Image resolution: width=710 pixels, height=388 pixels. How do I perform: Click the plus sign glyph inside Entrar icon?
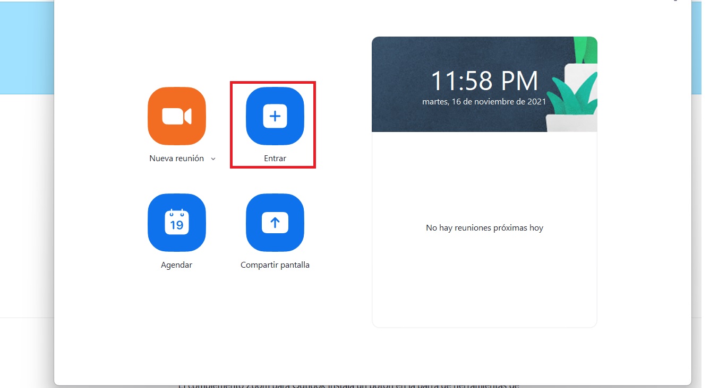(x=275, y=116)
